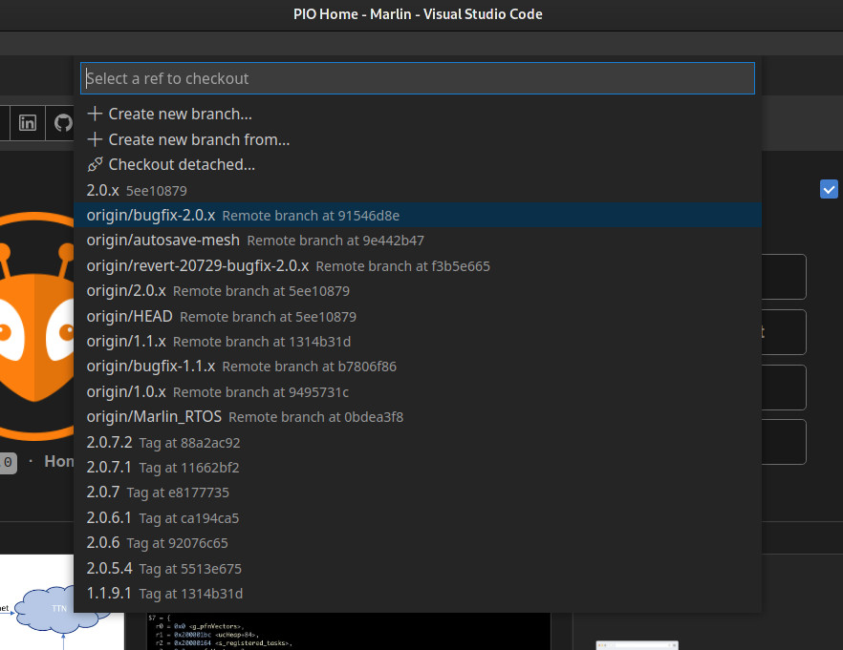Viewport: 843px width, 650px height.
Task: Select origin/Marlin_RTOS remote branch
Action: 418,417
